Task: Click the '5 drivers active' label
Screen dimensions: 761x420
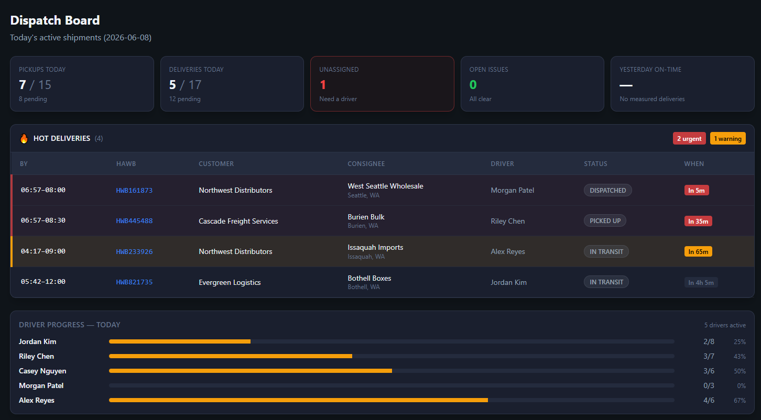Action: tap(725, 325)
